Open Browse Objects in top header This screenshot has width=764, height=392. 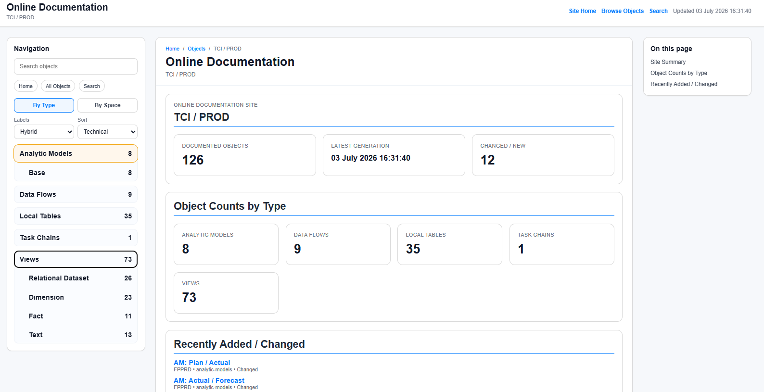[x=622, y=11]
